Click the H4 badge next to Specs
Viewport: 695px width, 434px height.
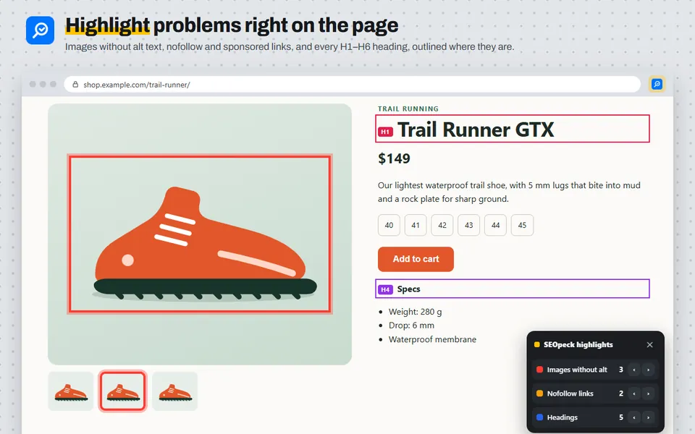click(385, 289)
